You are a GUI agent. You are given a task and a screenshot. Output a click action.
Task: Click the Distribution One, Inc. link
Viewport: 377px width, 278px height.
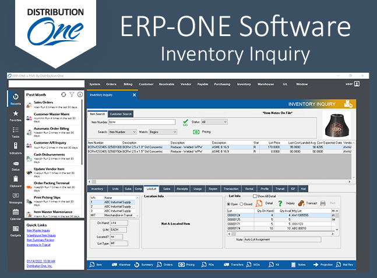click(x=40, y=266)
